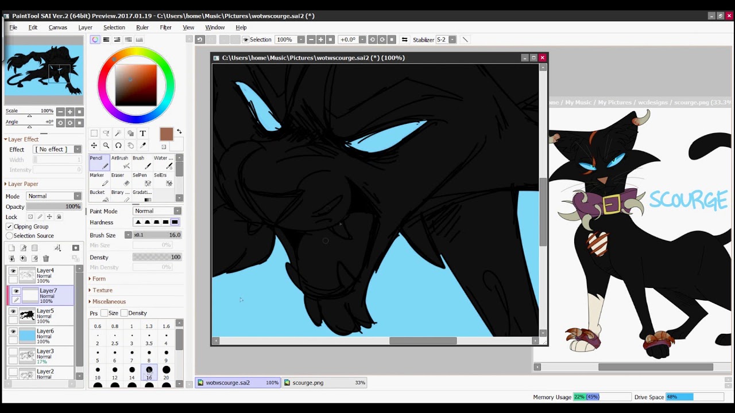Image resolution: width=735 pixels, height=413 pixels.
Task: Select the Bucket tool
Action: [100, 196]
